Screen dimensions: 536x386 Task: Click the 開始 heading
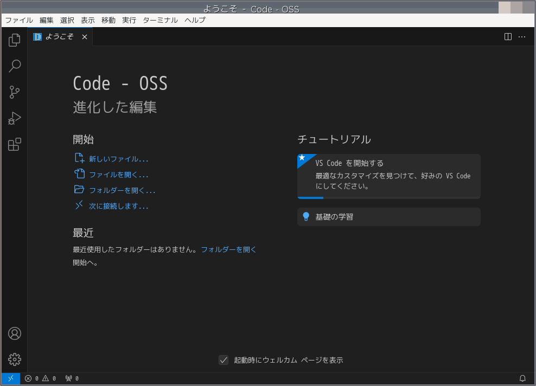click(x=83, y=139)
